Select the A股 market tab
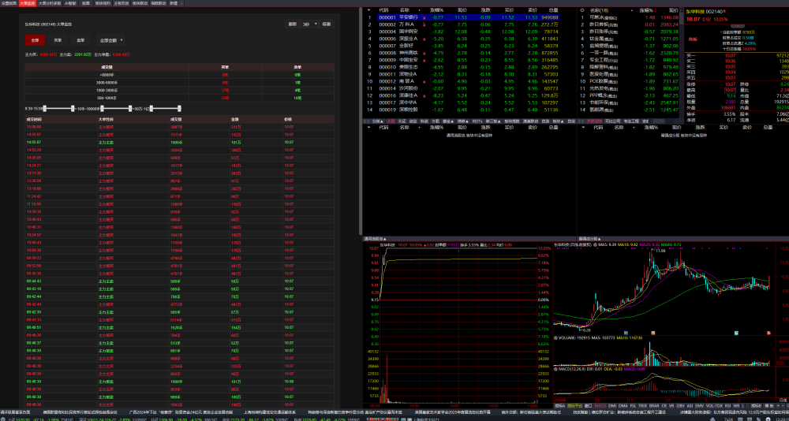 [391, 121]
